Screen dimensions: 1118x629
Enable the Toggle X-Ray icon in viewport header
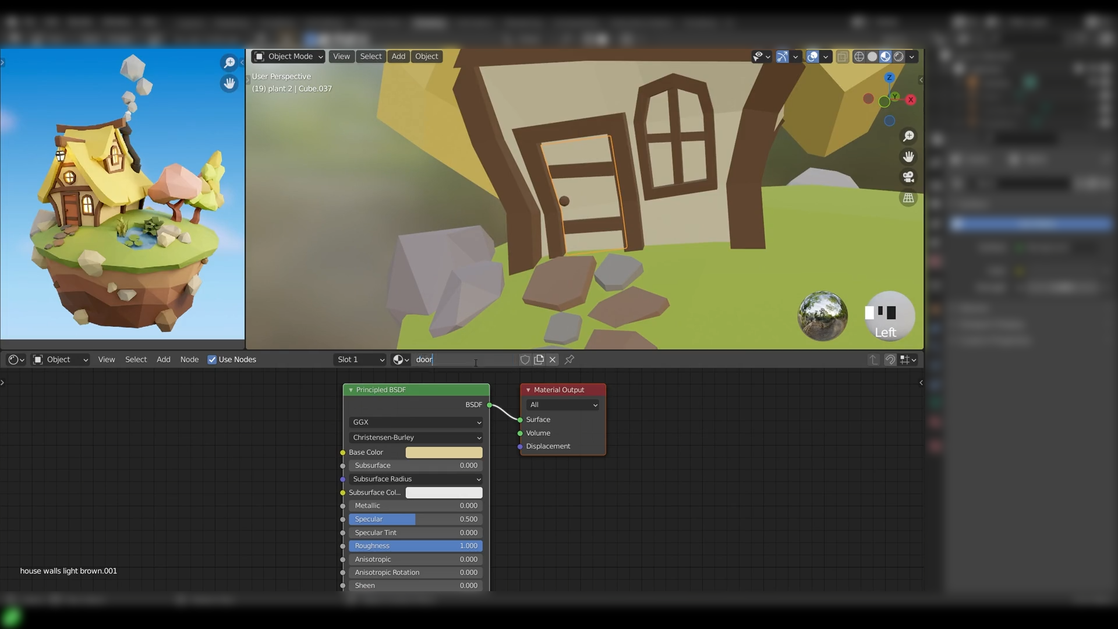(843, 56)
